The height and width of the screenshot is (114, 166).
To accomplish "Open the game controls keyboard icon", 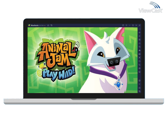I will pyautogui.click(x=140, y=43).
